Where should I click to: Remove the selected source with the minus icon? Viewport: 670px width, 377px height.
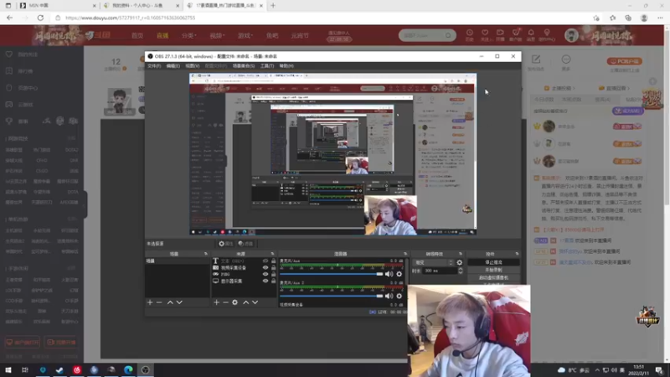tap(225, 302)
